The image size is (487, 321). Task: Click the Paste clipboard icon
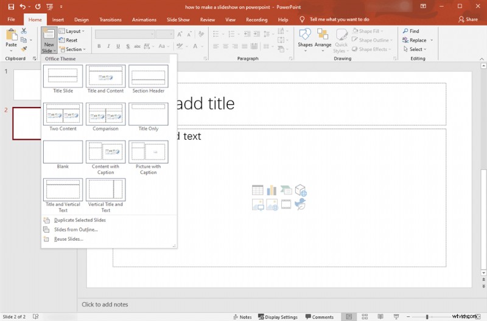coord(12,35)
